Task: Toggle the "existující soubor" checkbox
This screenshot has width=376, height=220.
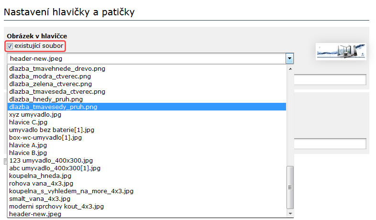Action: coord(10,46)
